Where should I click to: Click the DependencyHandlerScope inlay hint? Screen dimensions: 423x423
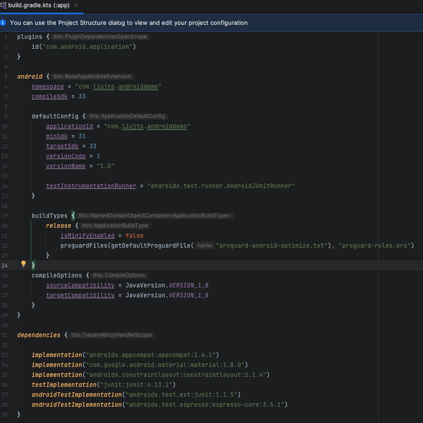click(x=112, y=335)
